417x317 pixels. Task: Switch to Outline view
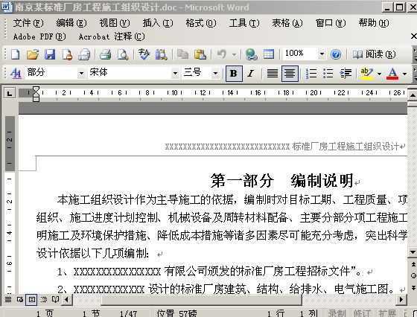pos(44,300)
